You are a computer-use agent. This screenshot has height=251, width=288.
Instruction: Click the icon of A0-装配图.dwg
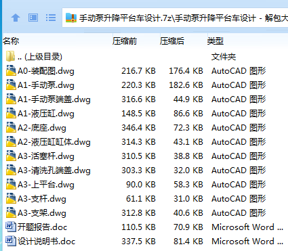(11, 70)
